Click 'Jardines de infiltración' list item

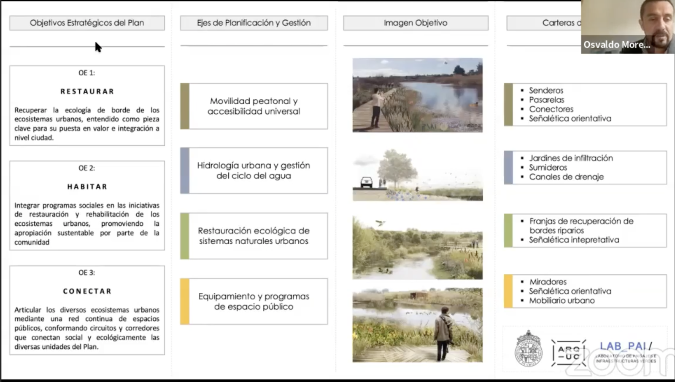tap(571, 158)
